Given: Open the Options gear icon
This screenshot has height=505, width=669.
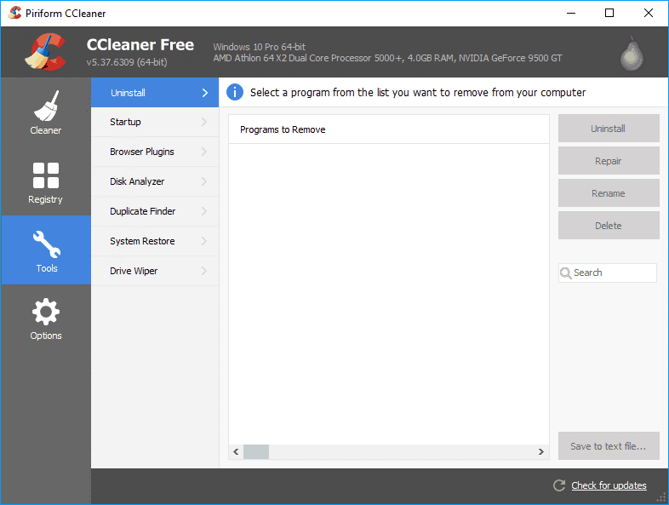Looking at the screenshot, I should click(x=45, y=312).
